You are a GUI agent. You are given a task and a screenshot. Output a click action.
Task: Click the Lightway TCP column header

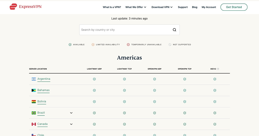pyautogui.click(x=124, y=69)
